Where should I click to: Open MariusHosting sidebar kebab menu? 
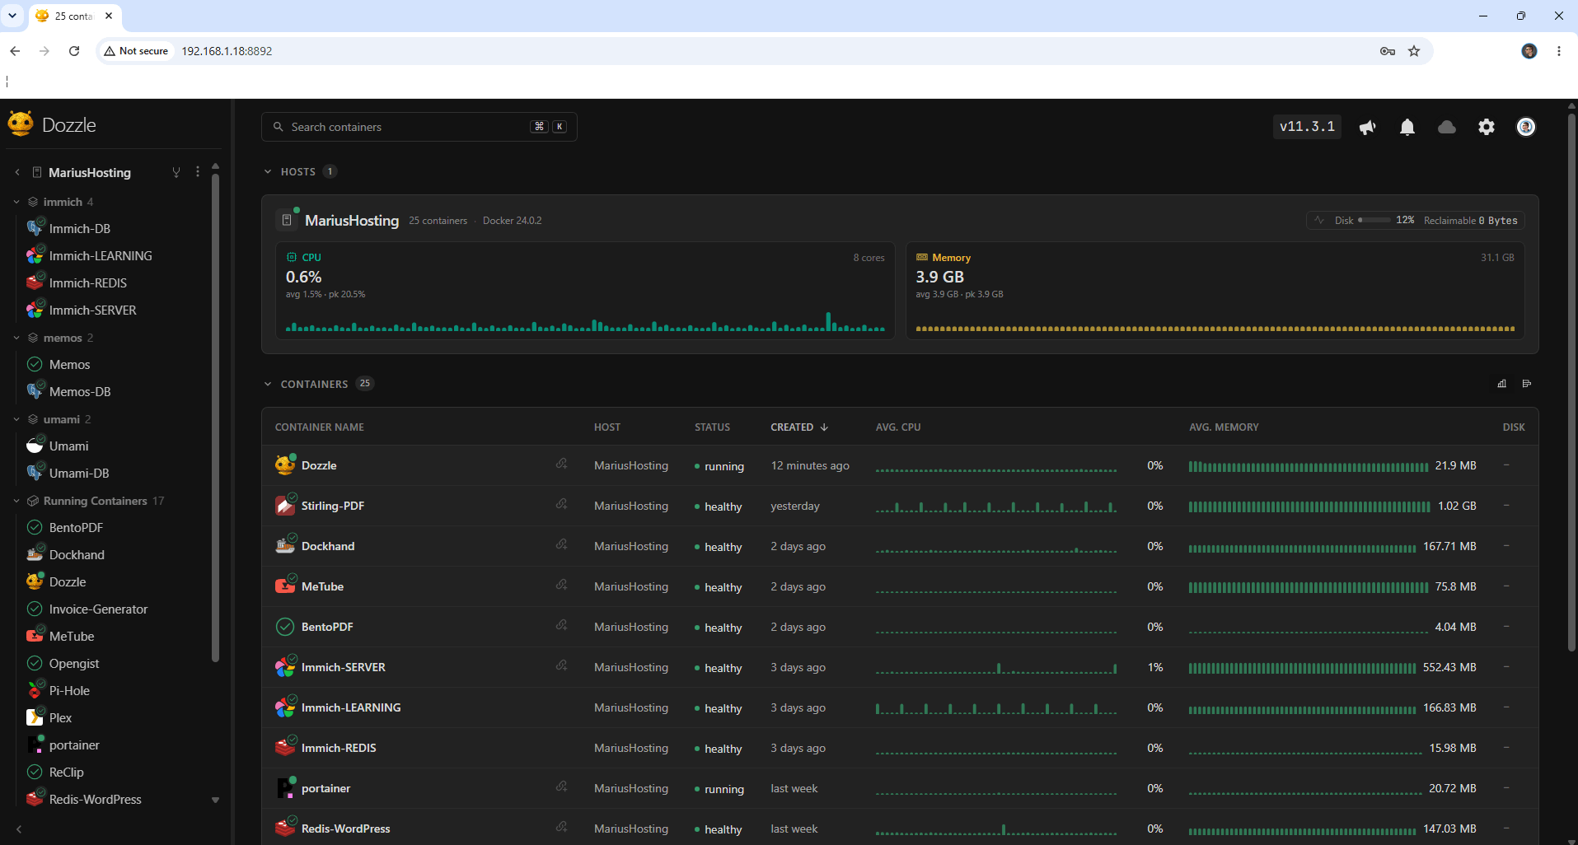coord(197,172)
